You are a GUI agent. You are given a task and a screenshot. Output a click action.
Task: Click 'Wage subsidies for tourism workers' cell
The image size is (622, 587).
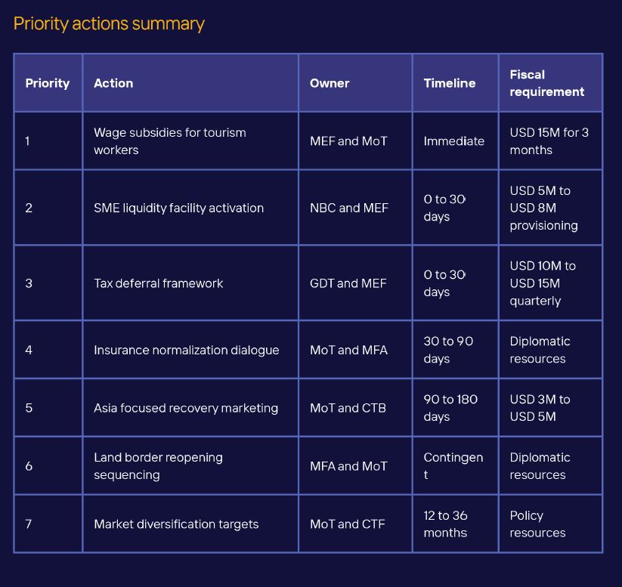170,141
